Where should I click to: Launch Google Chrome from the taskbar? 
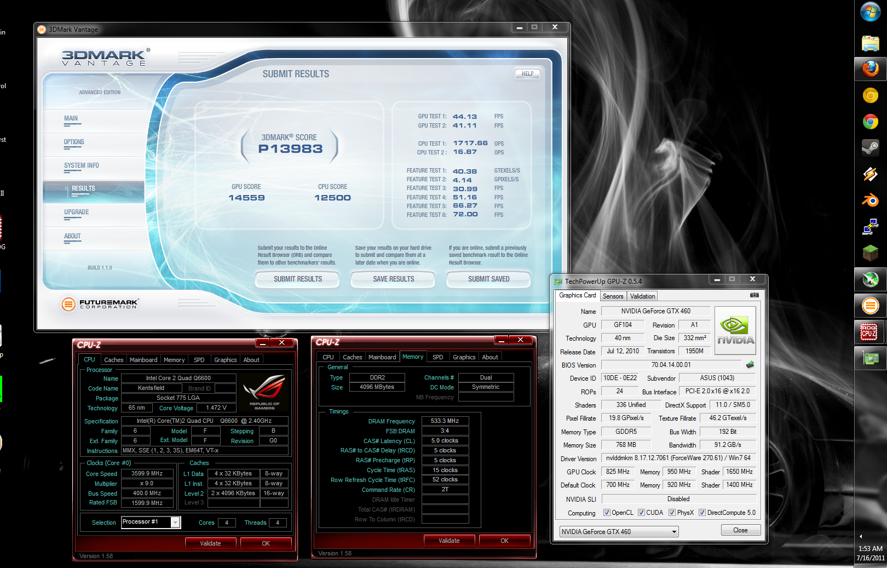[870, 122]
